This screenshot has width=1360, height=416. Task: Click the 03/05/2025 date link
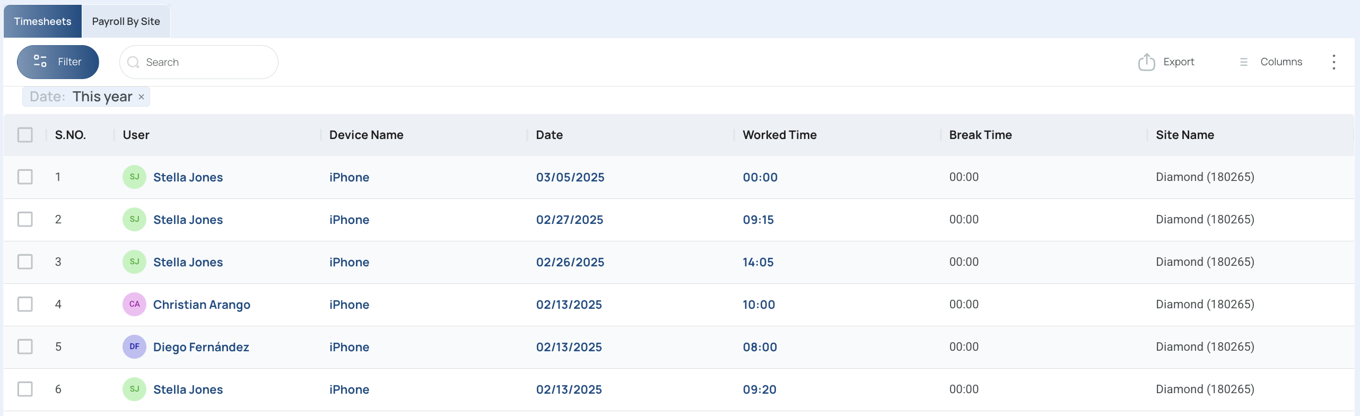click(570, 177)
